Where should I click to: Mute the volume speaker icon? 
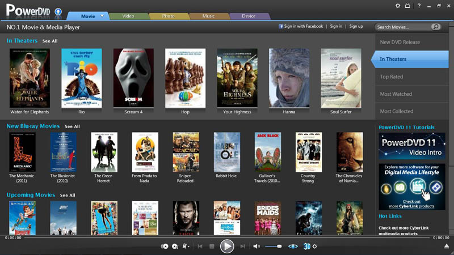[x=257, y=246]
